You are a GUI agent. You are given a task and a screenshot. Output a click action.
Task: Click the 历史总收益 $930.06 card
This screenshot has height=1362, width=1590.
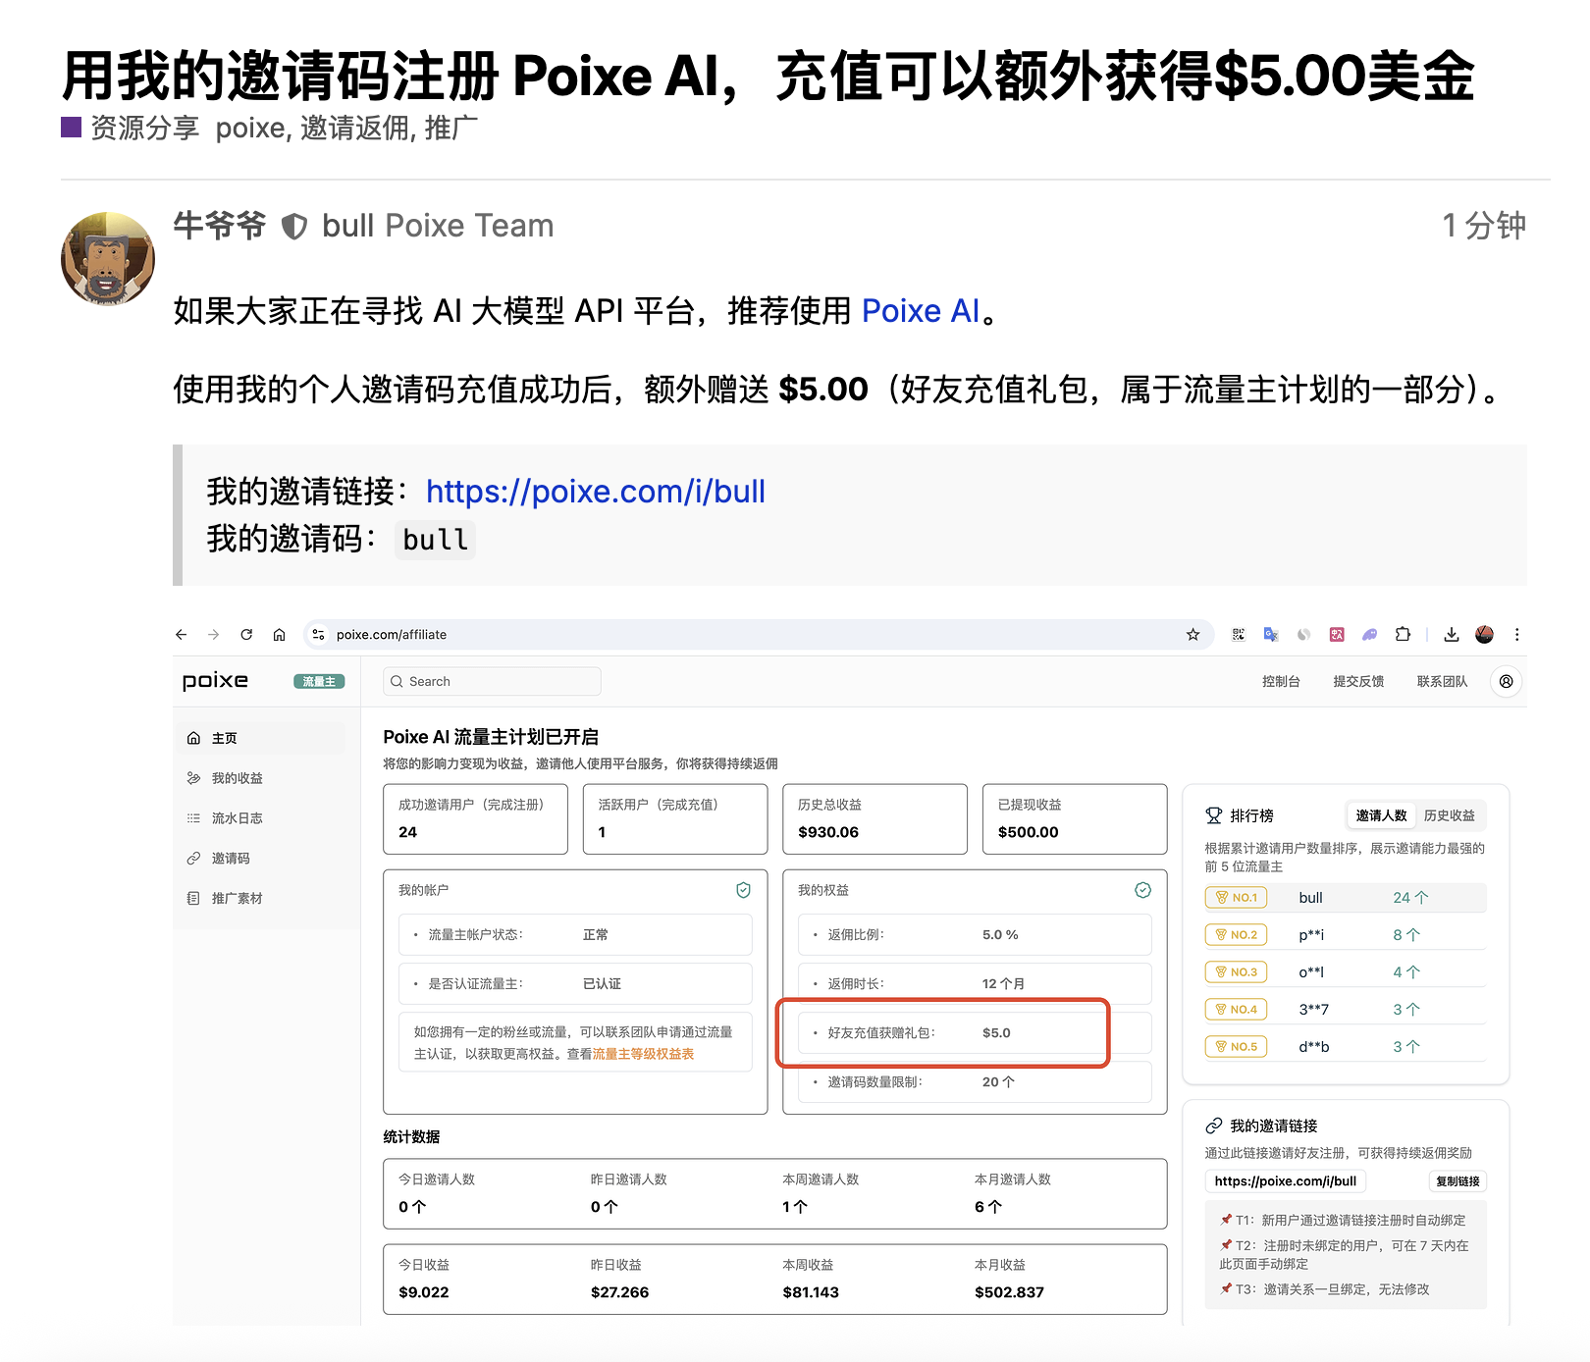point(874,818)
